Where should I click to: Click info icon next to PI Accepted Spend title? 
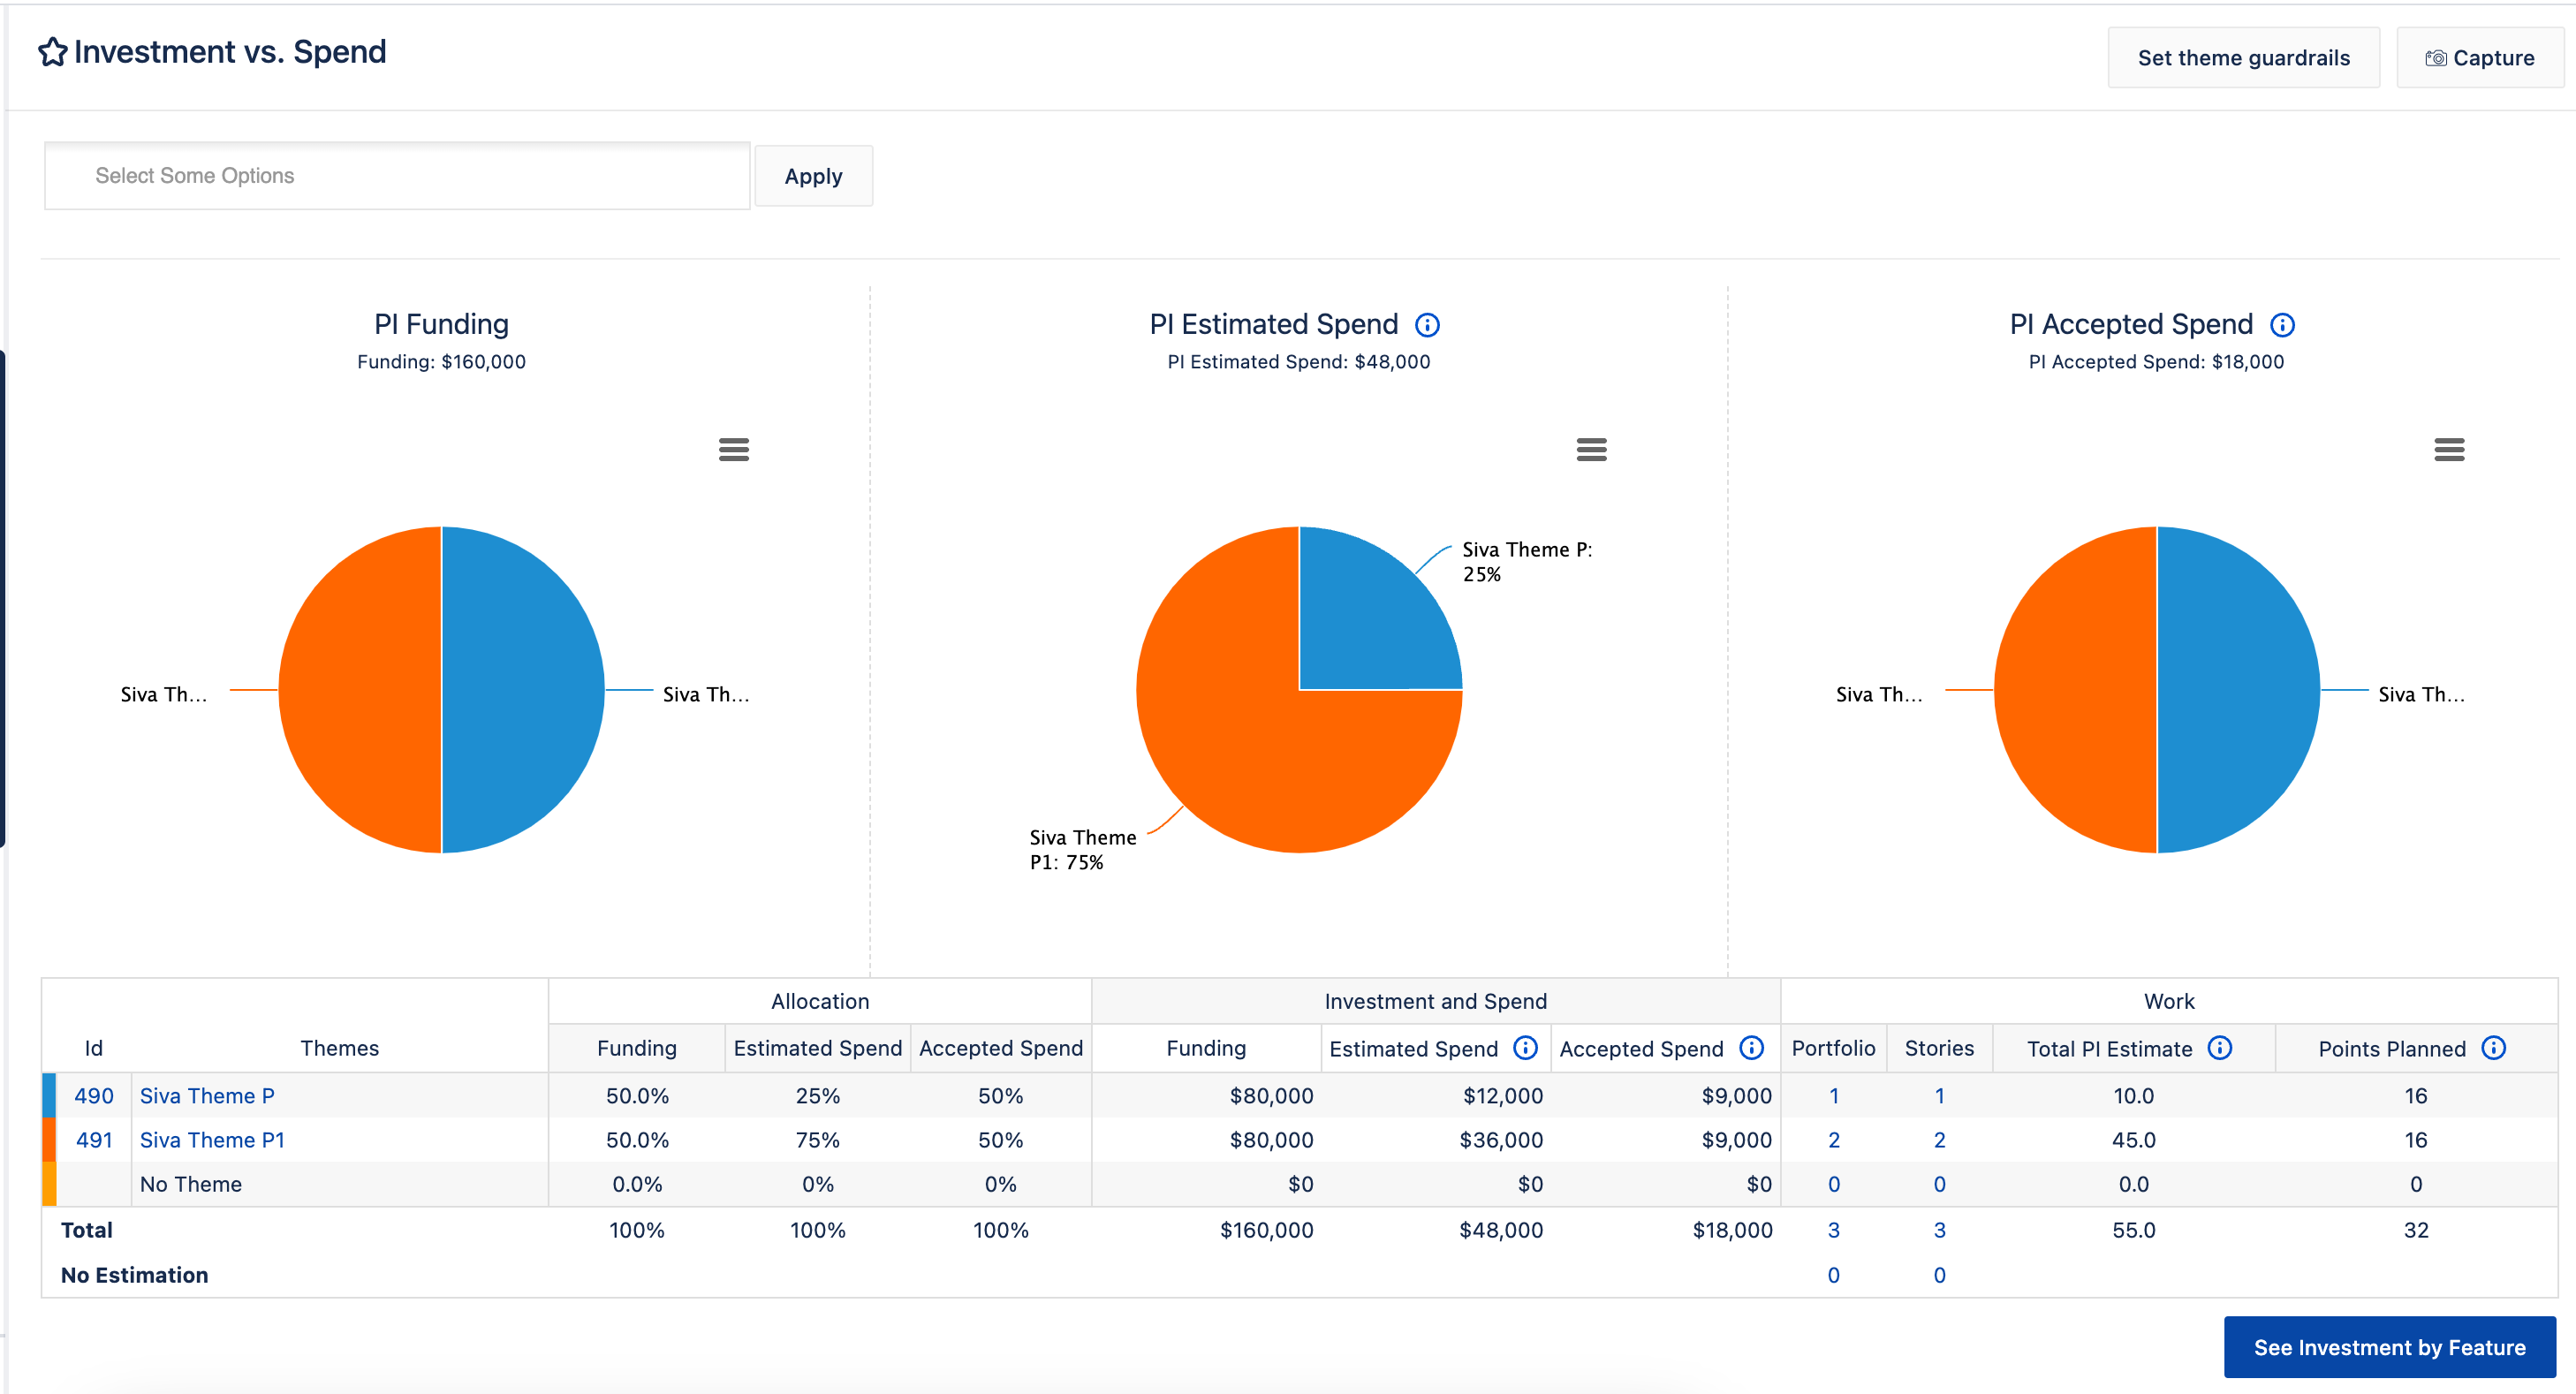click(2282, 325)
